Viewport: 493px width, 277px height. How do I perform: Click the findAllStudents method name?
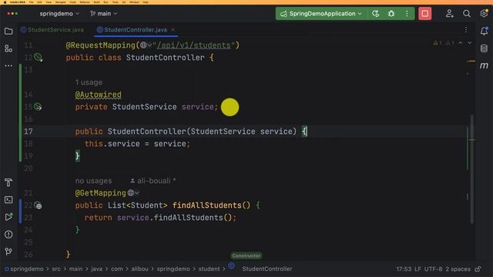[207, 205]
